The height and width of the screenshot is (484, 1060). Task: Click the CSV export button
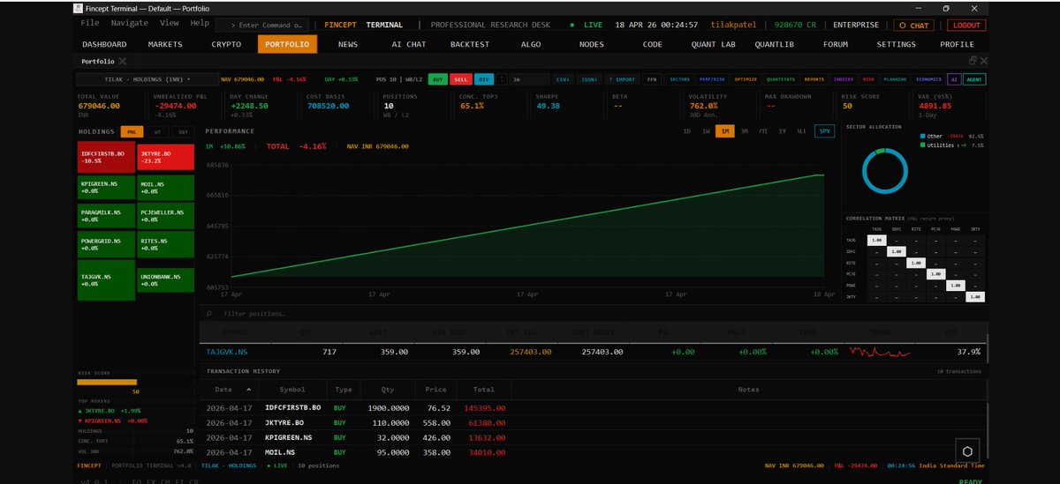563,79
